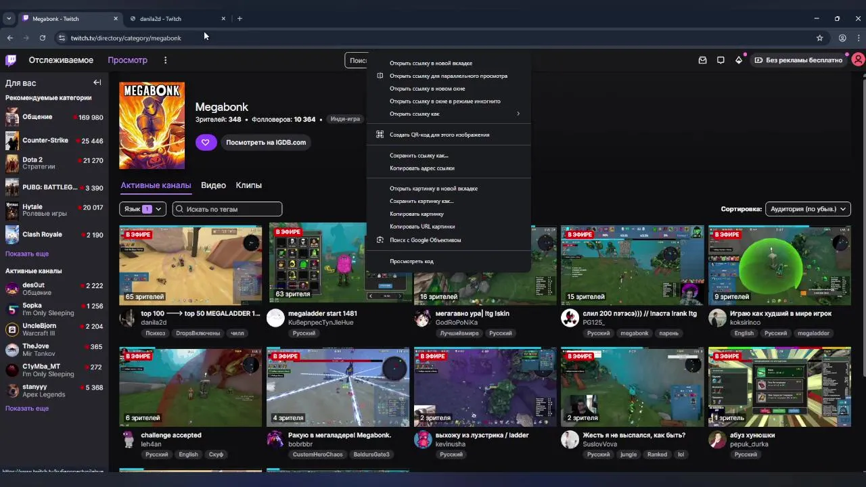Screen dimensions: 866x487
Task: Open the Chrome three-dot menu
Action: click(x=859, y=38)
